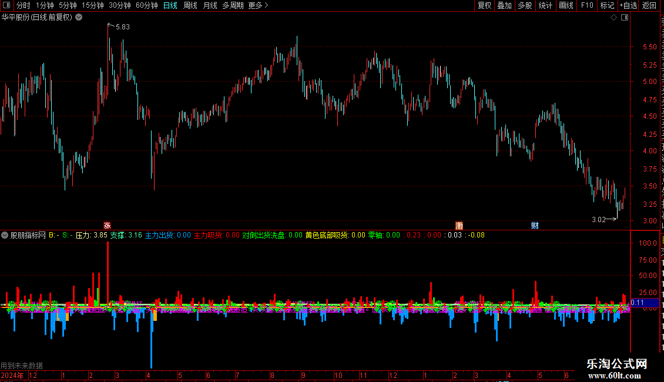Click the 2024年 date axis label

(x=12, y=375)
